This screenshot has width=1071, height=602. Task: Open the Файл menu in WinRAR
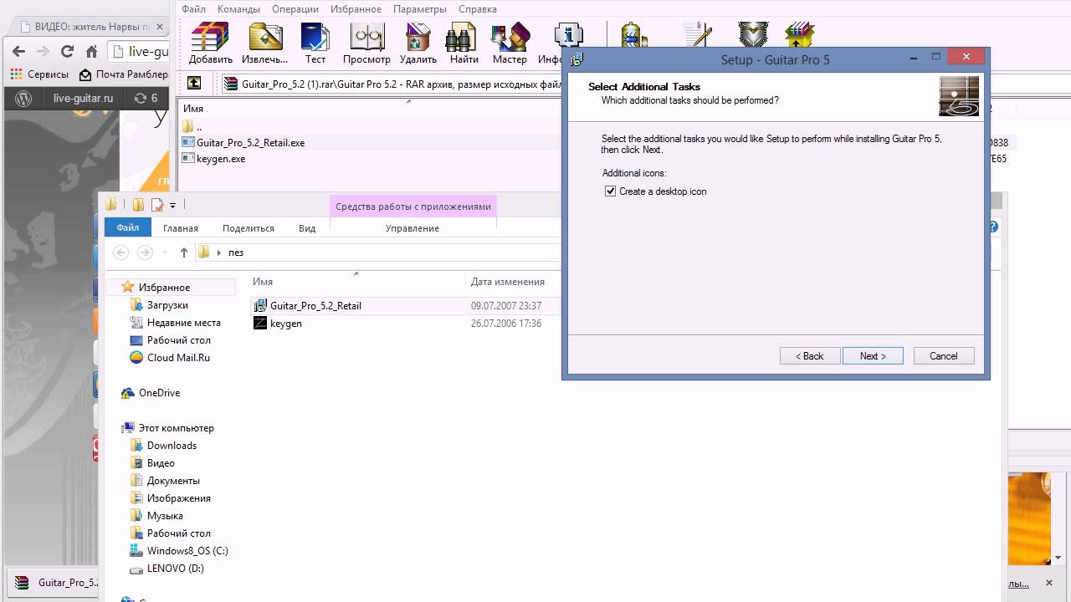pos(193,9)
